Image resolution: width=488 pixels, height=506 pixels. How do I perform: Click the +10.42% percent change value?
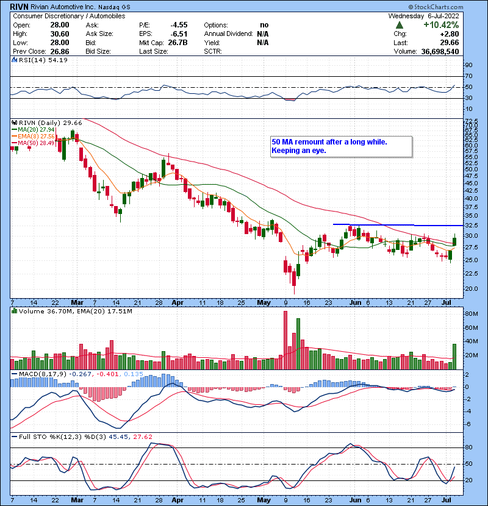point(441,25)
